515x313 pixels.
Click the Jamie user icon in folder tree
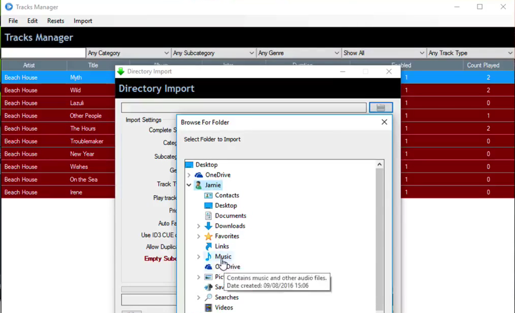pos(198,185)
